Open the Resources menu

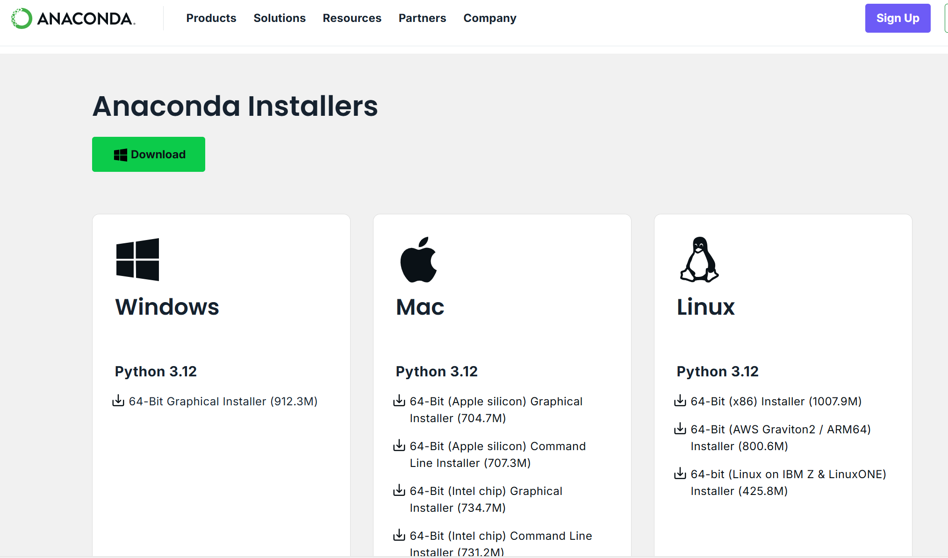tap(352, 18)
